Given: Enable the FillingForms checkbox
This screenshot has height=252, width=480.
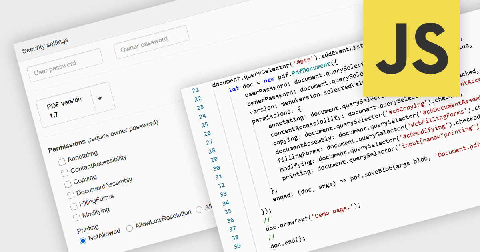Looking at the screenshot, I should coord(74,206).
